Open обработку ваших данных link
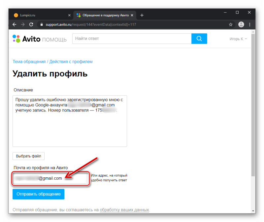 124,210
